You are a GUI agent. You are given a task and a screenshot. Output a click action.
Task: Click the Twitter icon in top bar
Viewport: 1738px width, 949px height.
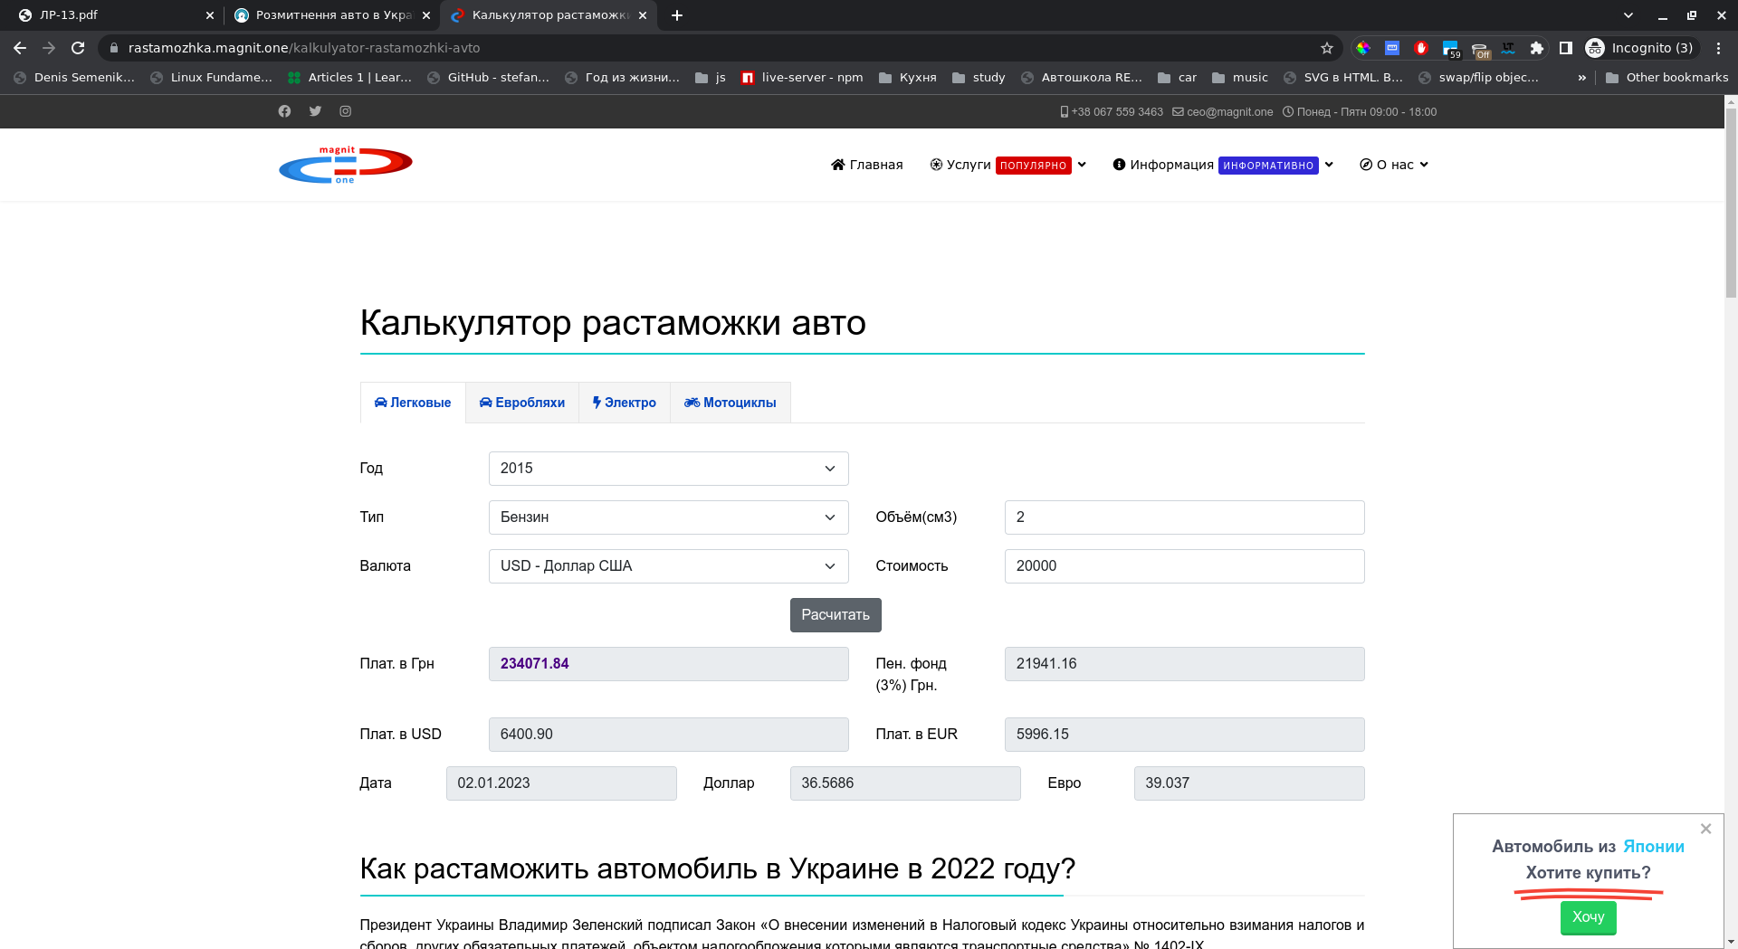pos(315,111)
